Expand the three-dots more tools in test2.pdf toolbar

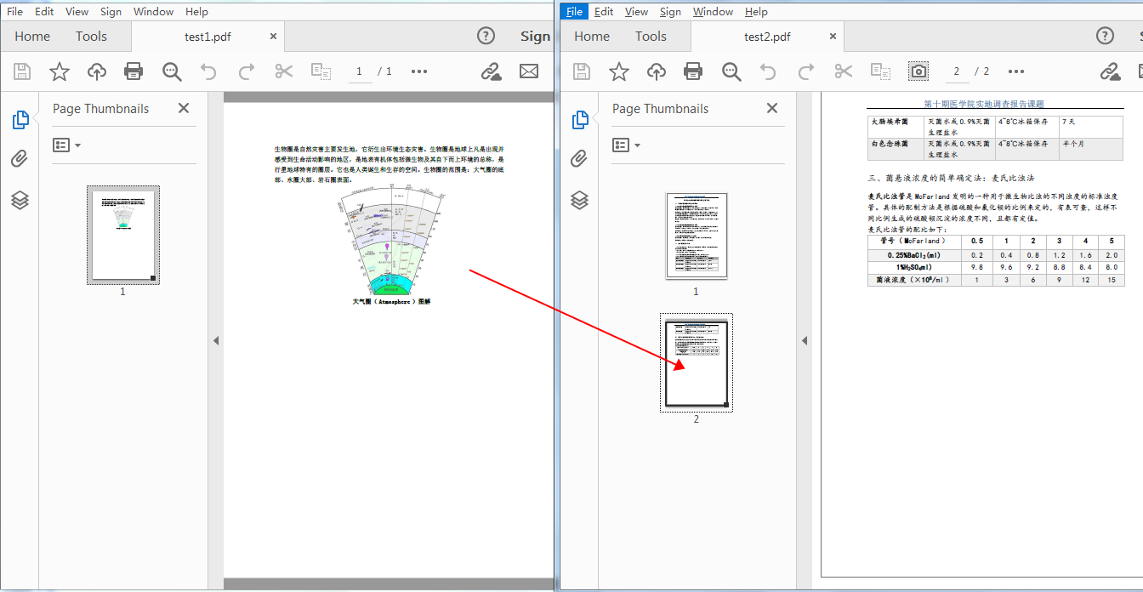pyautogui.click(x=1016, y=71)
